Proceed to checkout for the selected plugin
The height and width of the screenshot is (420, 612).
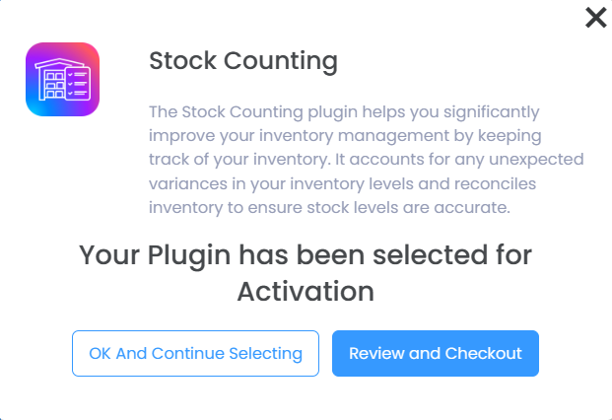[x=435, y=353]
